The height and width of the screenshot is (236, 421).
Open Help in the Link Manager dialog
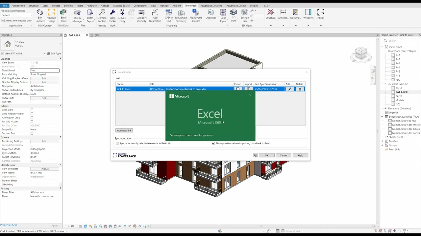(x=300, y=155)
